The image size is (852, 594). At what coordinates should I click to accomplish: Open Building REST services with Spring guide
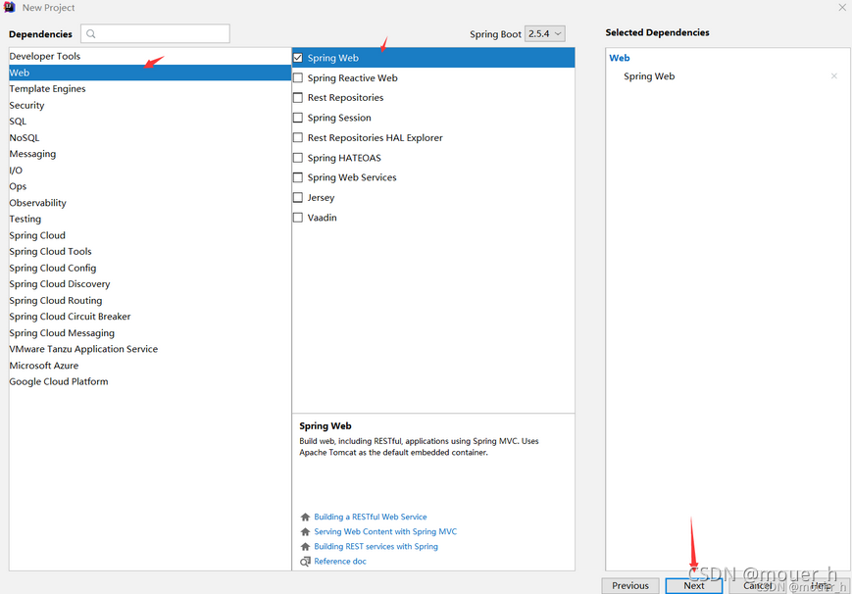pyautogui.click(x=376, y=546)
